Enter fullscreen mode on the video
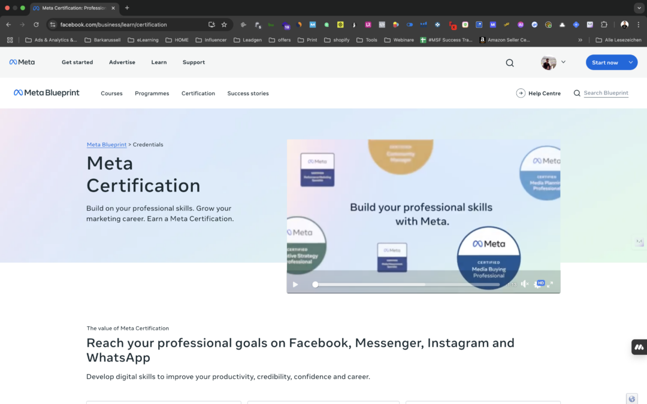The height and width of the screenshot is (404, 647). pyautogui.click(x=550, y=284)
